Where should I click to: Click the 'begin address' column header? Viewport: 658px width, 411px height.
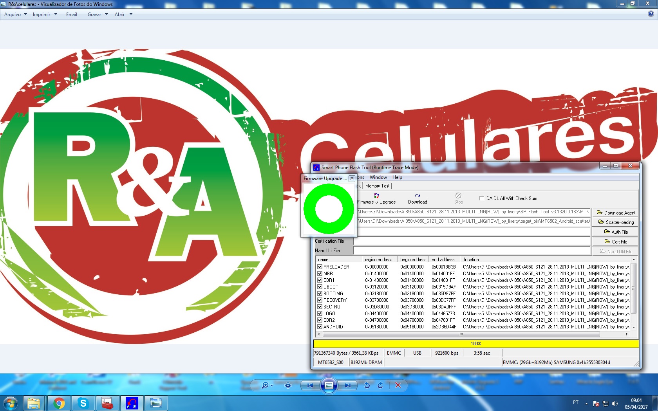[413, 260]
